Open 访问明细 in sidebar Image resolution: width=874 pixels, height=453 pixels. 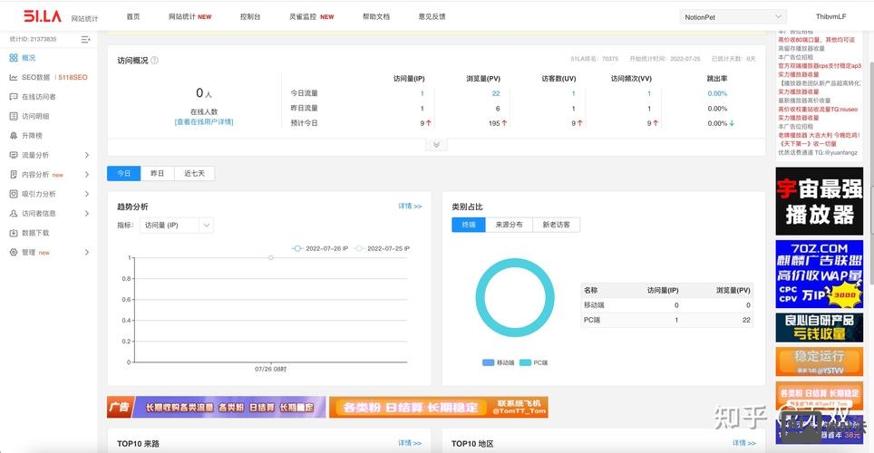[x=35, y=117]
